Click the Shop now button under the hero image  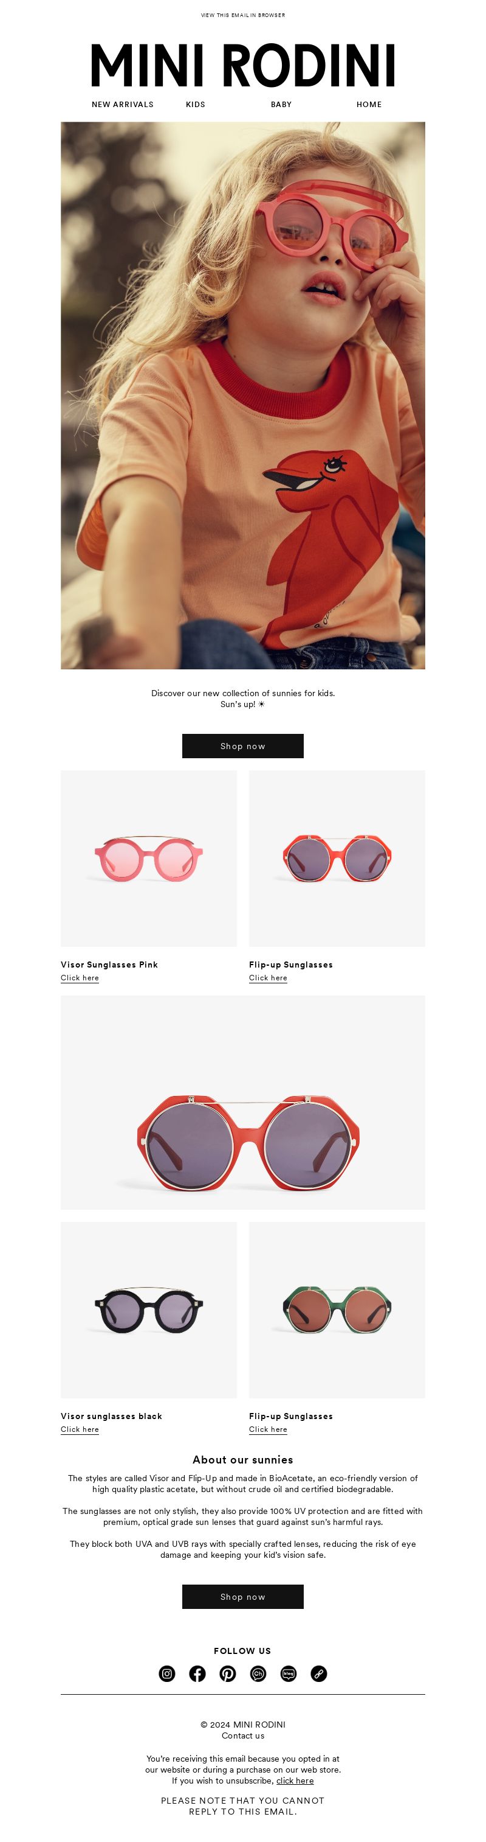pyautogui.click(x=242, y=746)
